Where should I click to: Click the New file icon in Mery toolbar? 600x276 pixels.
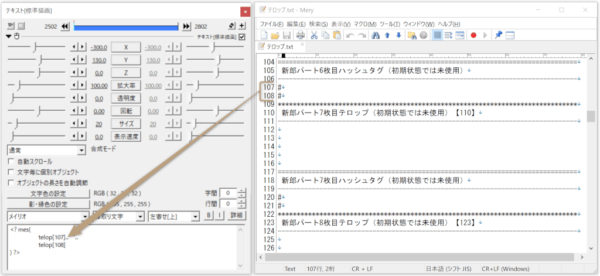(x=264, y=35)
